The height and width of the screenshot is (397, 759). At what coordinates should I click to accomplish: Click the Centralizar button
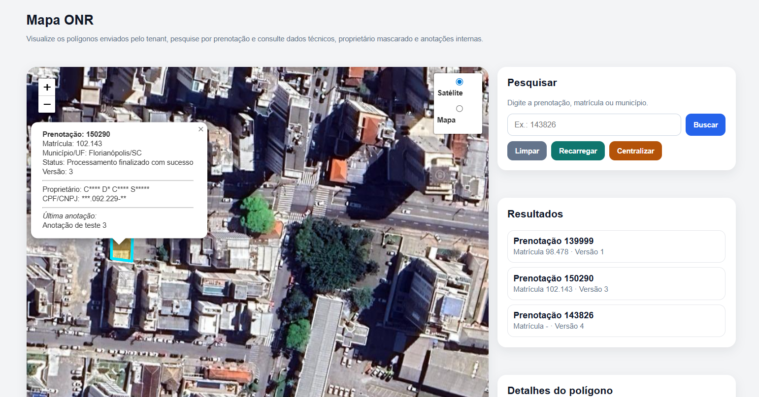635,151
